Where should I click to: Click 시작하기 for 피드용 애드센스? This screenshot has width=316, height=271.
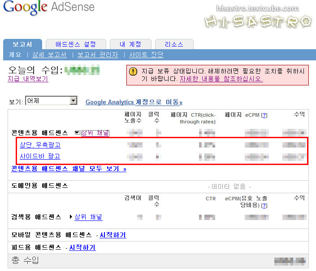pyautogui.click(x=82, y=247)
